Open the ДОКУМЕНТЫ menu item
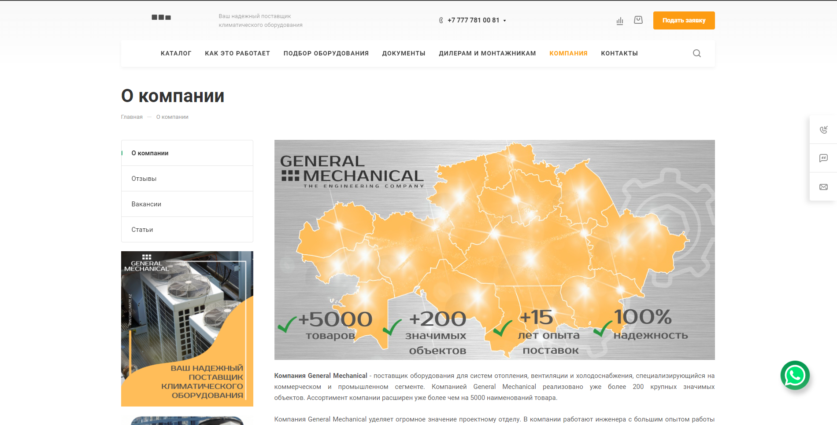Screen dimensions: 837x425 click(x=404, y=53)
